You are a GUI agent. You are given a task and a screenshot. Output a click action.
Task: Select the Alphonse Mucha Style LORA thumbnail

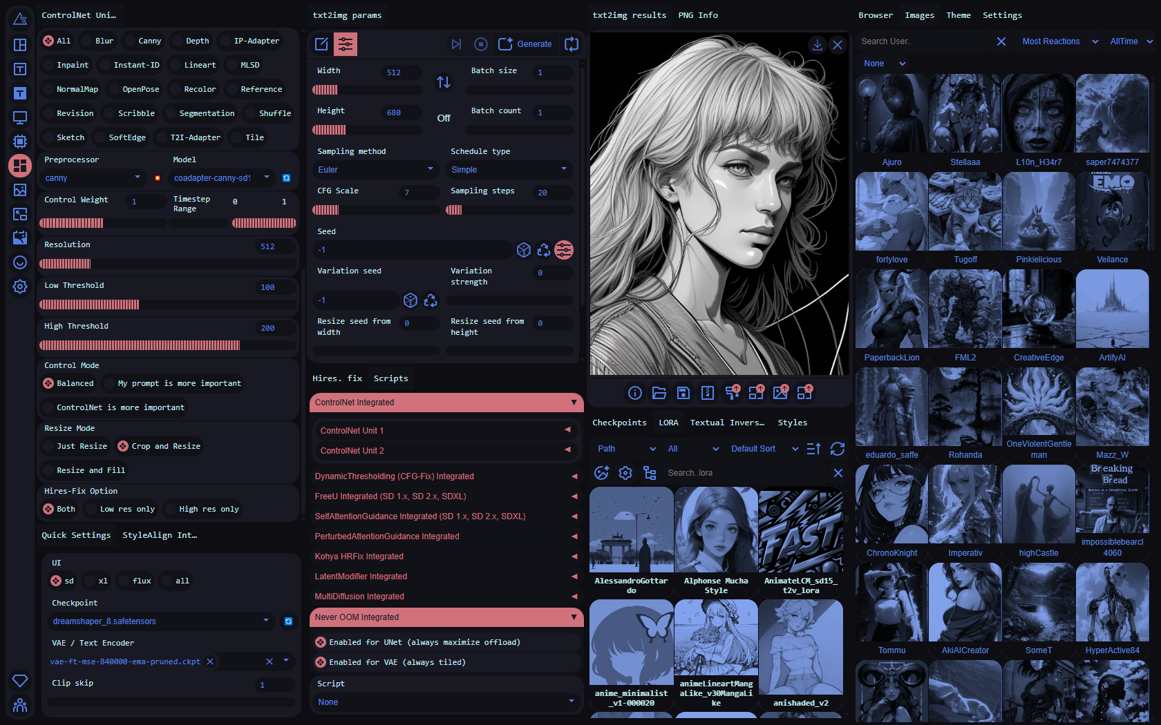[716, 541]
